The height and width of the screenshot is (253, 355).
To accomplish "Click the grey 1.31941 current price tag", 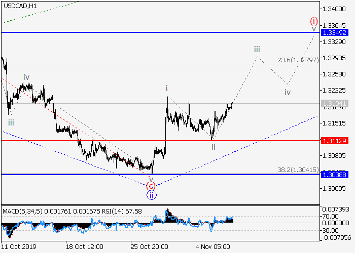I will (335, 103).
